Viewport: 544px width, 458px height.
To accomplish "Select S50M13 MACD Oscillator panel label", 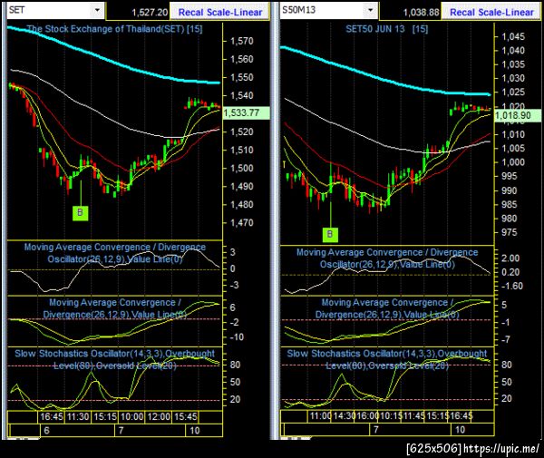I will (x=387, y=258).
